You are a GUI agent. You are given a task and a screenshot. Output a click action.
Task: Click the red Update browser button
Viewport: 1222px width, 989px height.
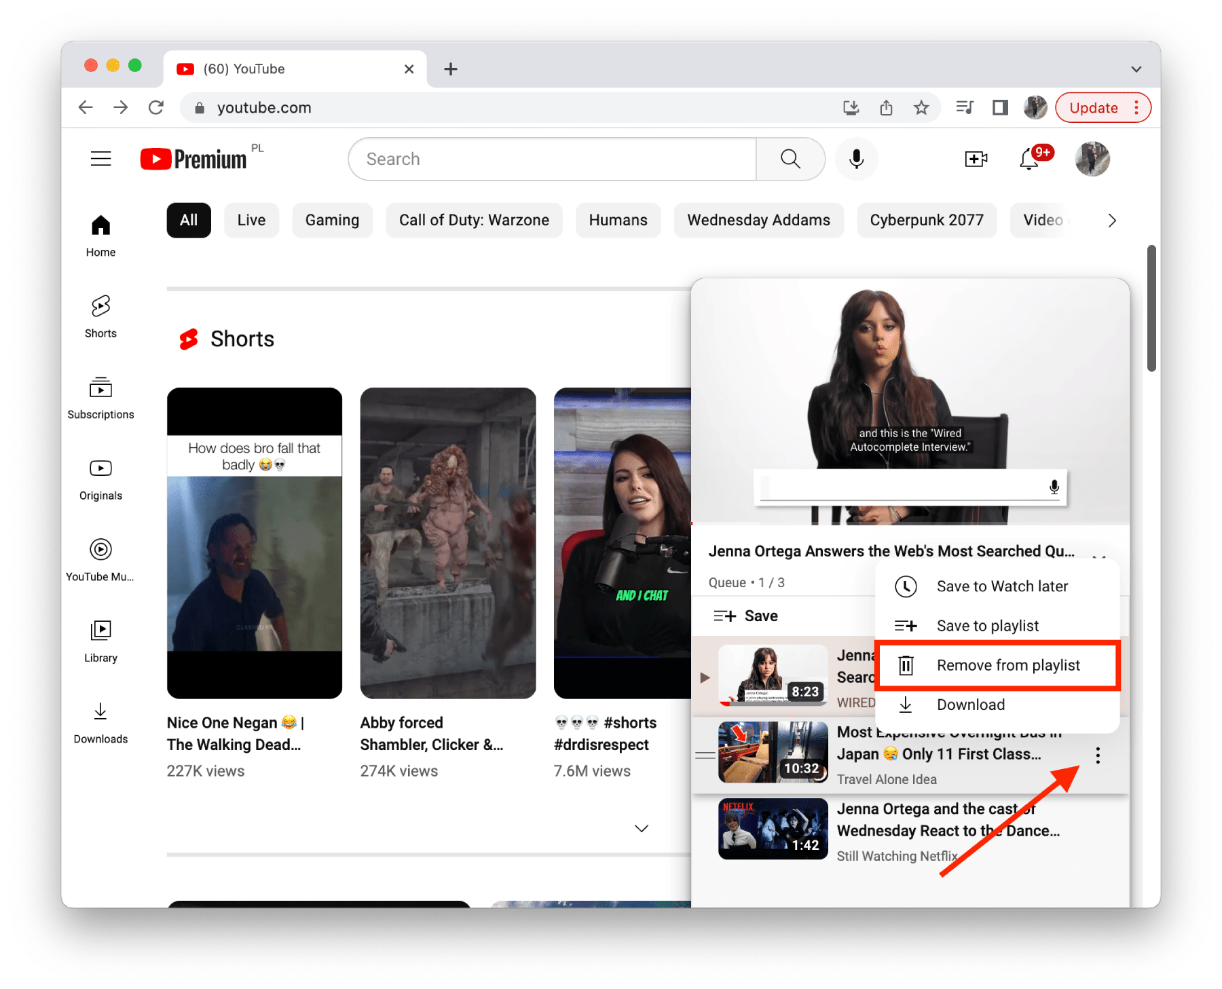point(1094,107)
